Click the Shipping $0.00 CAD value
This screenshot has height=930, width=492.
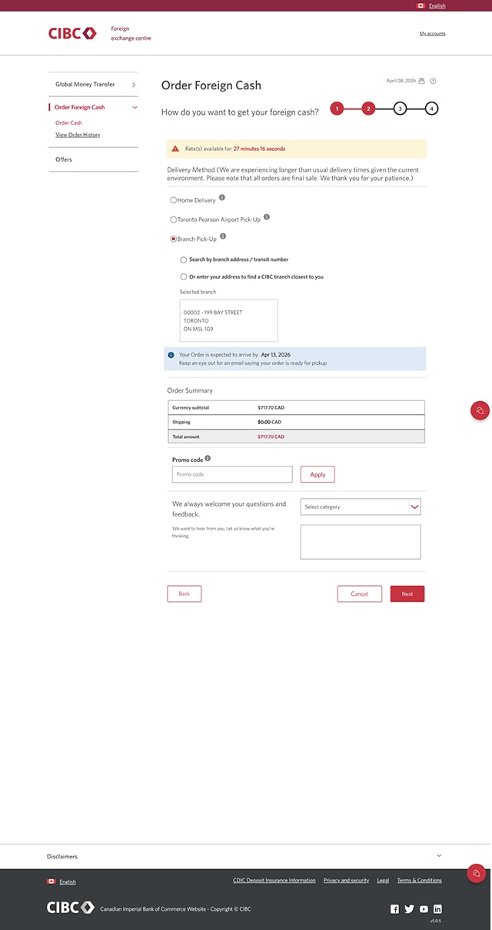[269, 422]
